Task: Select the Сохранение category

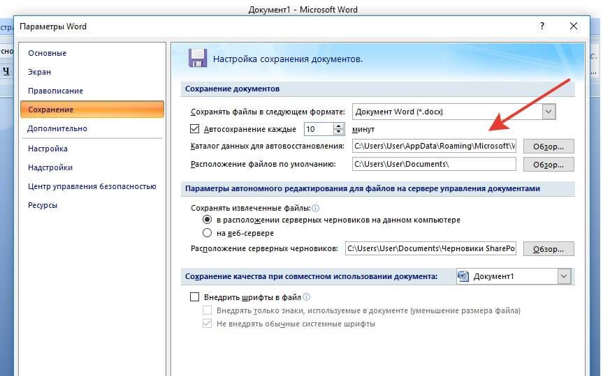Action: (x=92, y=110)
